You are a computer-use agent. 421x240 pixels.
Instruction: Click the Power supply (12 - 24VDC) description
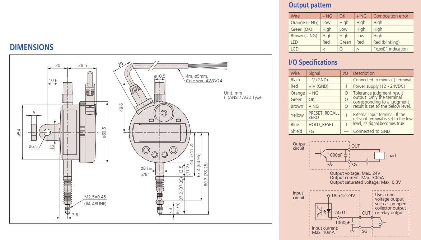click(x=379, y=86)
